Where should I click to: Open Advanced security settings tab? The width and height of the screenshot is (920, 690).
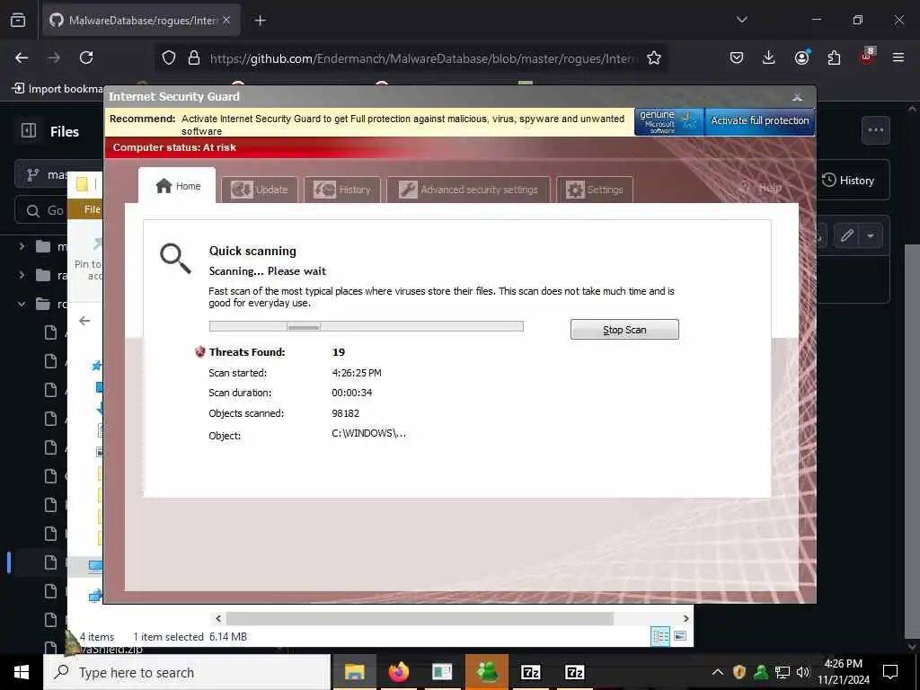pos(468,190)
